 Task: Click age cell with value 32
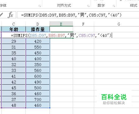coord(14,65)
